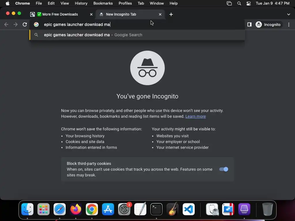Switch to More Free Downloads tab
This screenshot has height=221, width=295.
point(60,14)
